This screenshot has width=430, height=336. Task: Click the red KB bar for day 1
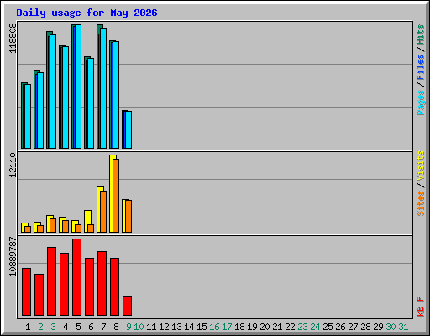pos(26,292)
